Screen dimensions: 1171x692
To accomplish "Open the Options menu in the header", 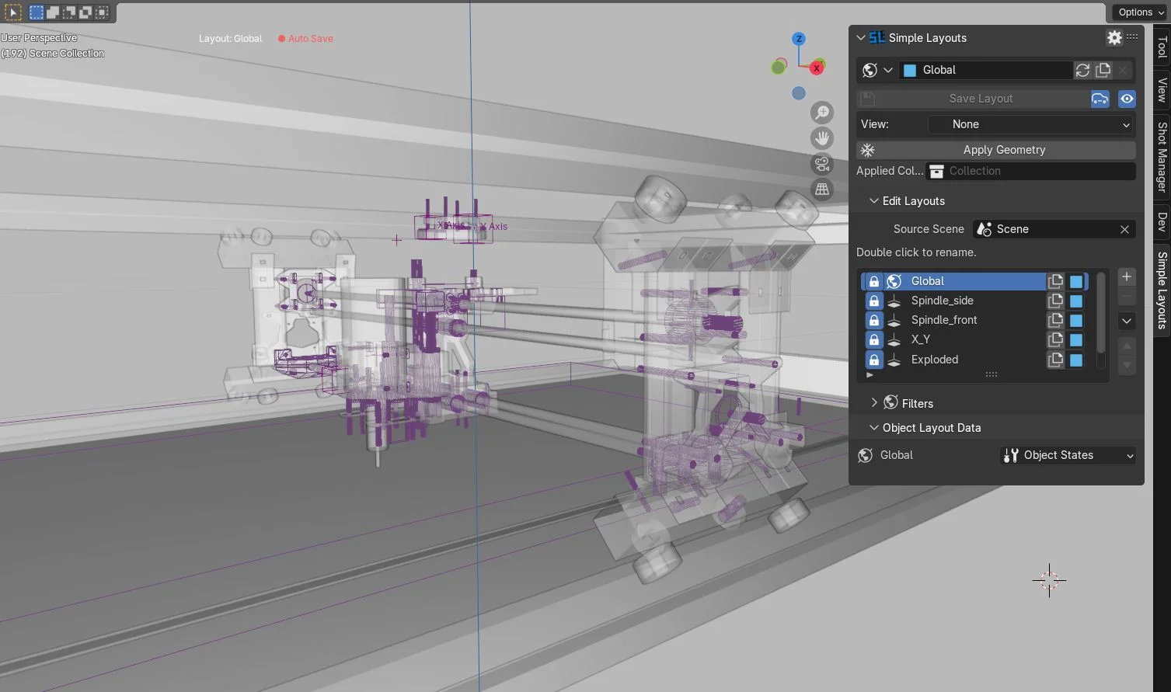I will click(x=1138, y=12).
